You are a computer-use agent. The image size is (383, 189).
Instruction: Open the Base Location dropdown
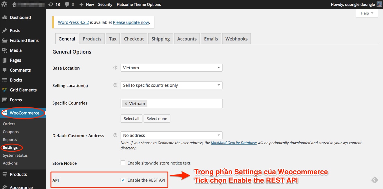pyautogui.click(x=172, y=68)
